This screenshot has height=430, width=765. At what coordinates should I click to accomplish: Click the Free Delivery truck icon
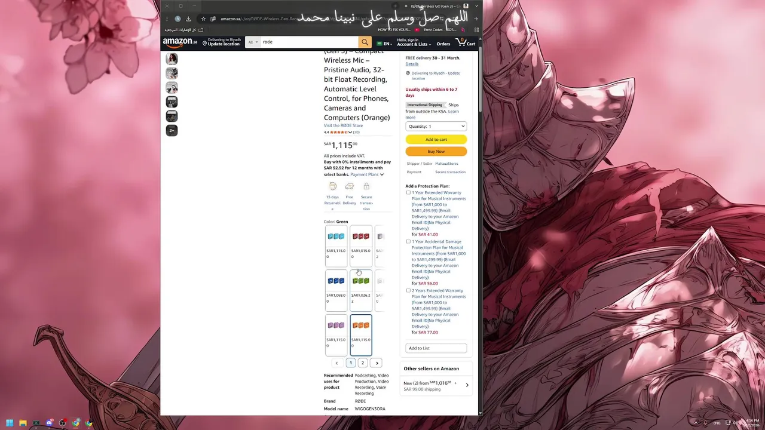349,186
